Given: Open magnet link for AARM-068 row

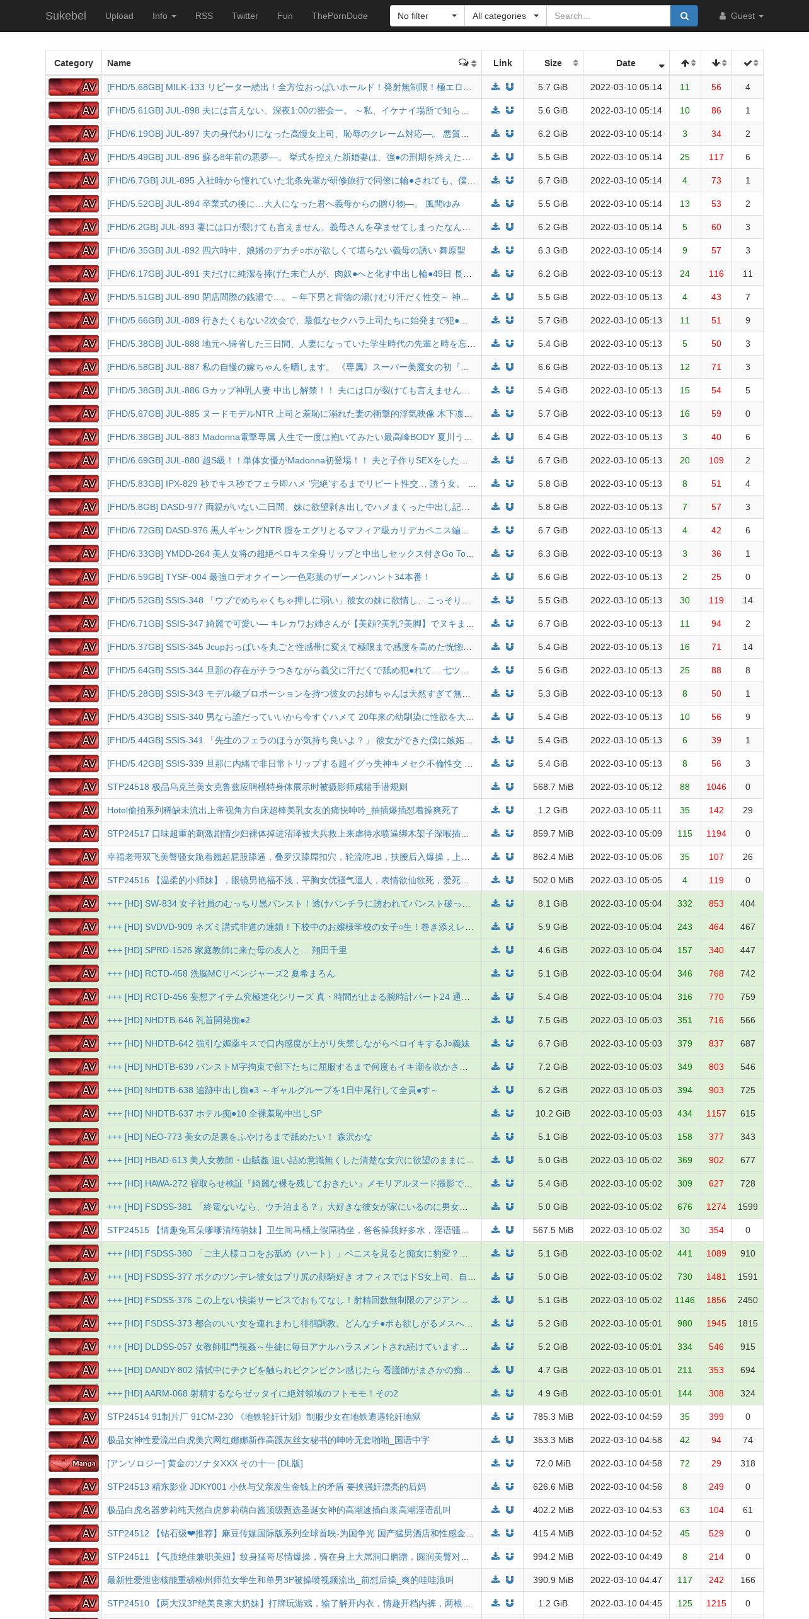Looking at the screenshot, I should point(510,1393).
